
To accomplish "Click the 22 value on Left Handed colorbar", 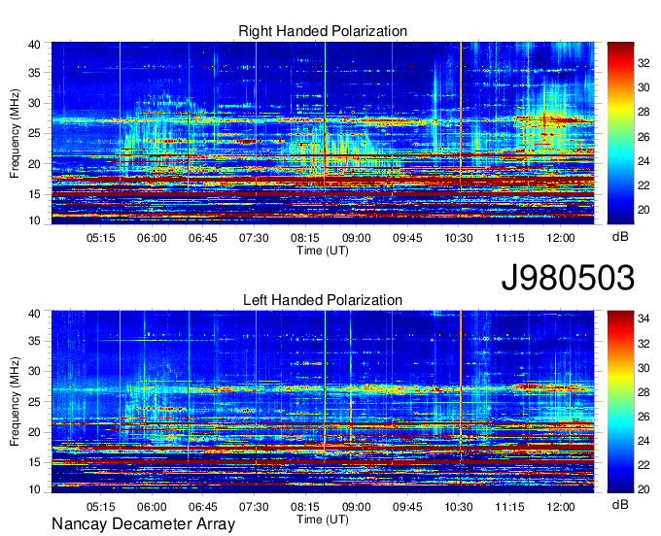I will coord(644,465).
